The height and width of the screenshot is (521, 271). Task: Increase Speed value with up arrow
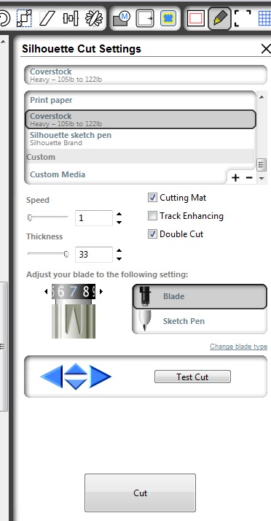(119, 215)
